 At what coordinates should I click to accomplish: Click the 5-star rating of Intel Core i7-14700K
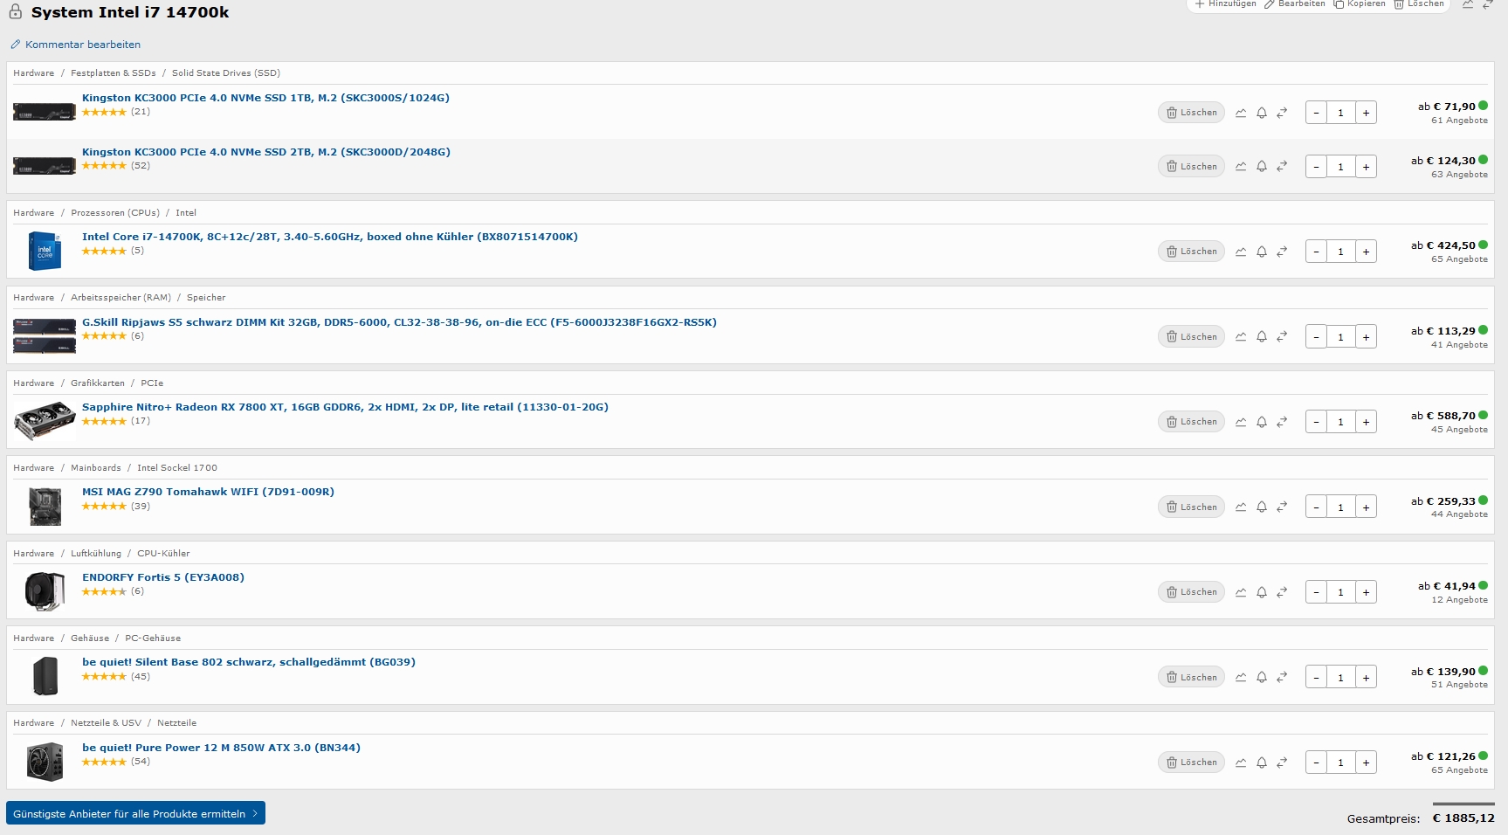pos(104,251)
